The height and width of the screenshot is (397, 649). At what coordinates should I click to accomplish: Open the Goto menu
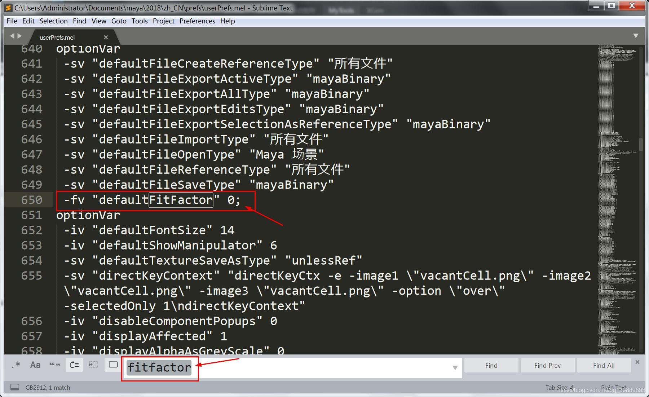119,21
